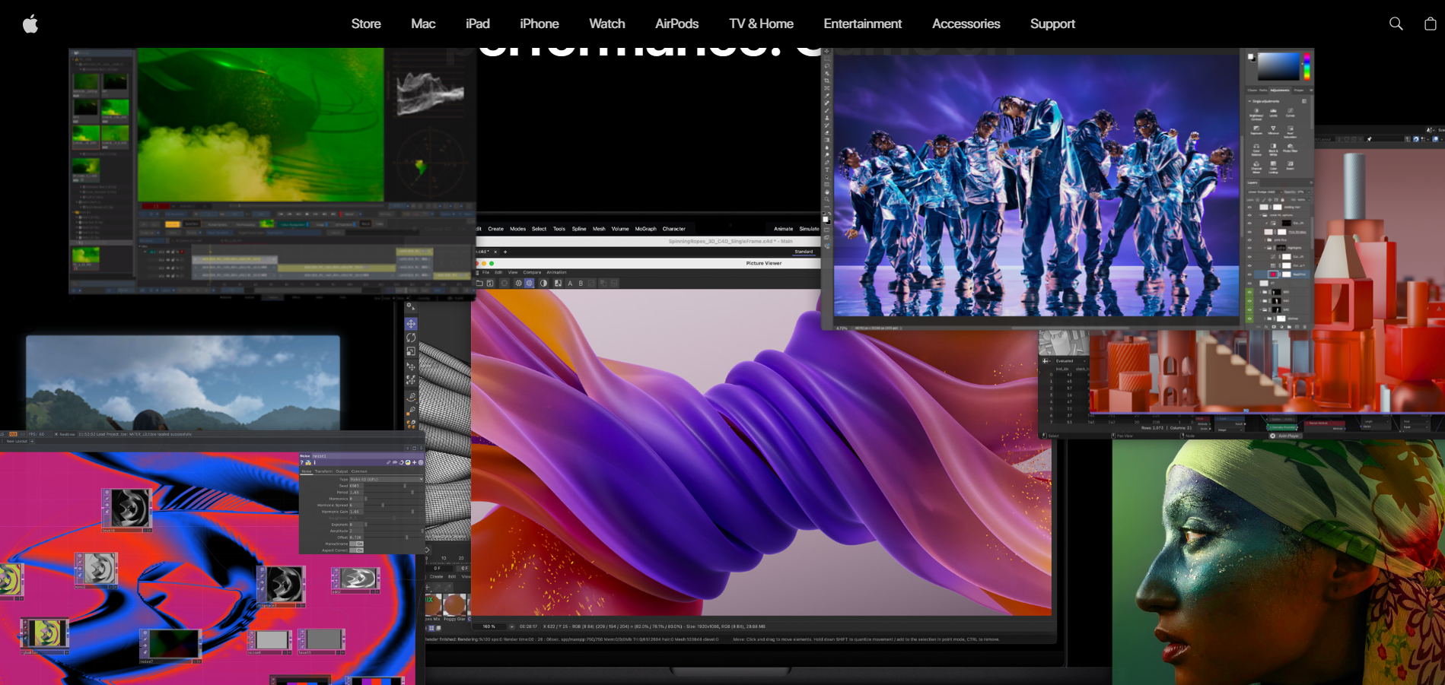Select Cinema 4D's Rotate tool
Image resolution: width=1445 pixels, height=685 pixels.
click(411, 338)
